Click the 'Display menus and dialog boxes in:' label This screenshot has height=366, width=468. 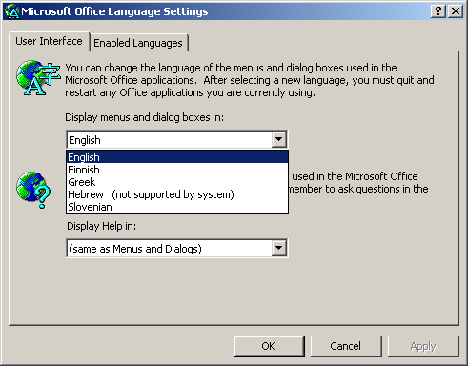click(145, 117)
